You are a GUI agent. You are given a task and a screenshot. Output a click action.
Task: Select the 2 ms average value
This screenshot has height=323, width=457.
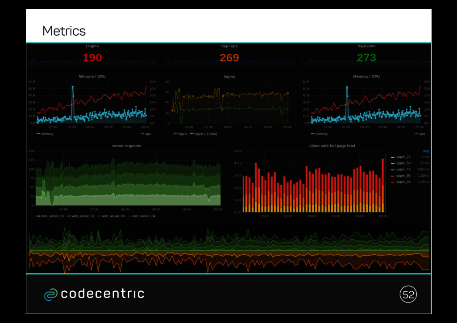pos(425,157)
